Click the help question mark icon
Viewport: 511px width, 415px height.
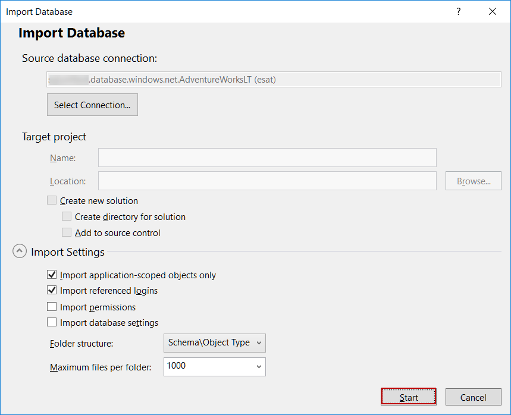tap(459, 11)
